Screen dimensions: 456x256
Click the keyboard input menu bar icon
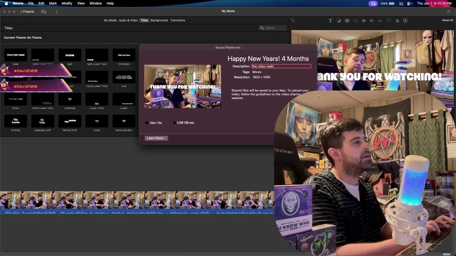coord(401,3)
